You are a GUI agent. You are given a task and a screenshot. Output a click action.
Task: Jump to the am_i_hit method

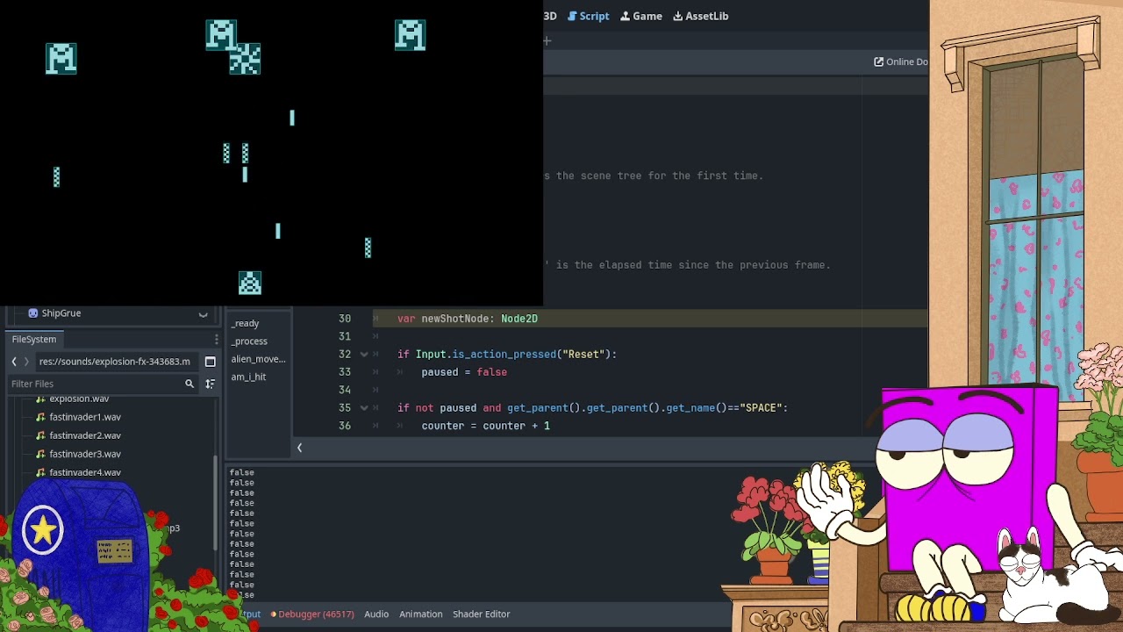tap(248, 377)
